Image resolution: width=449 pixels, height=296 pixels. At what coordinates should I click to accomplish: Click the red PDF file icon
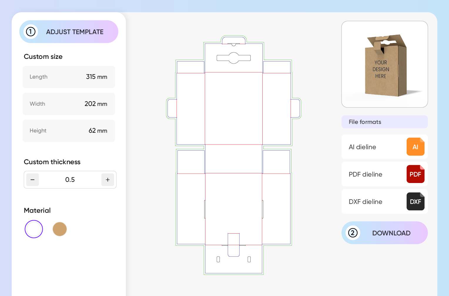415,174
